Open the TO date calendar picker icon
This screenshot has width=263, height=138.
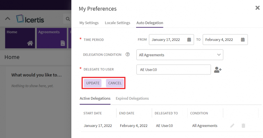coord(243,40)
